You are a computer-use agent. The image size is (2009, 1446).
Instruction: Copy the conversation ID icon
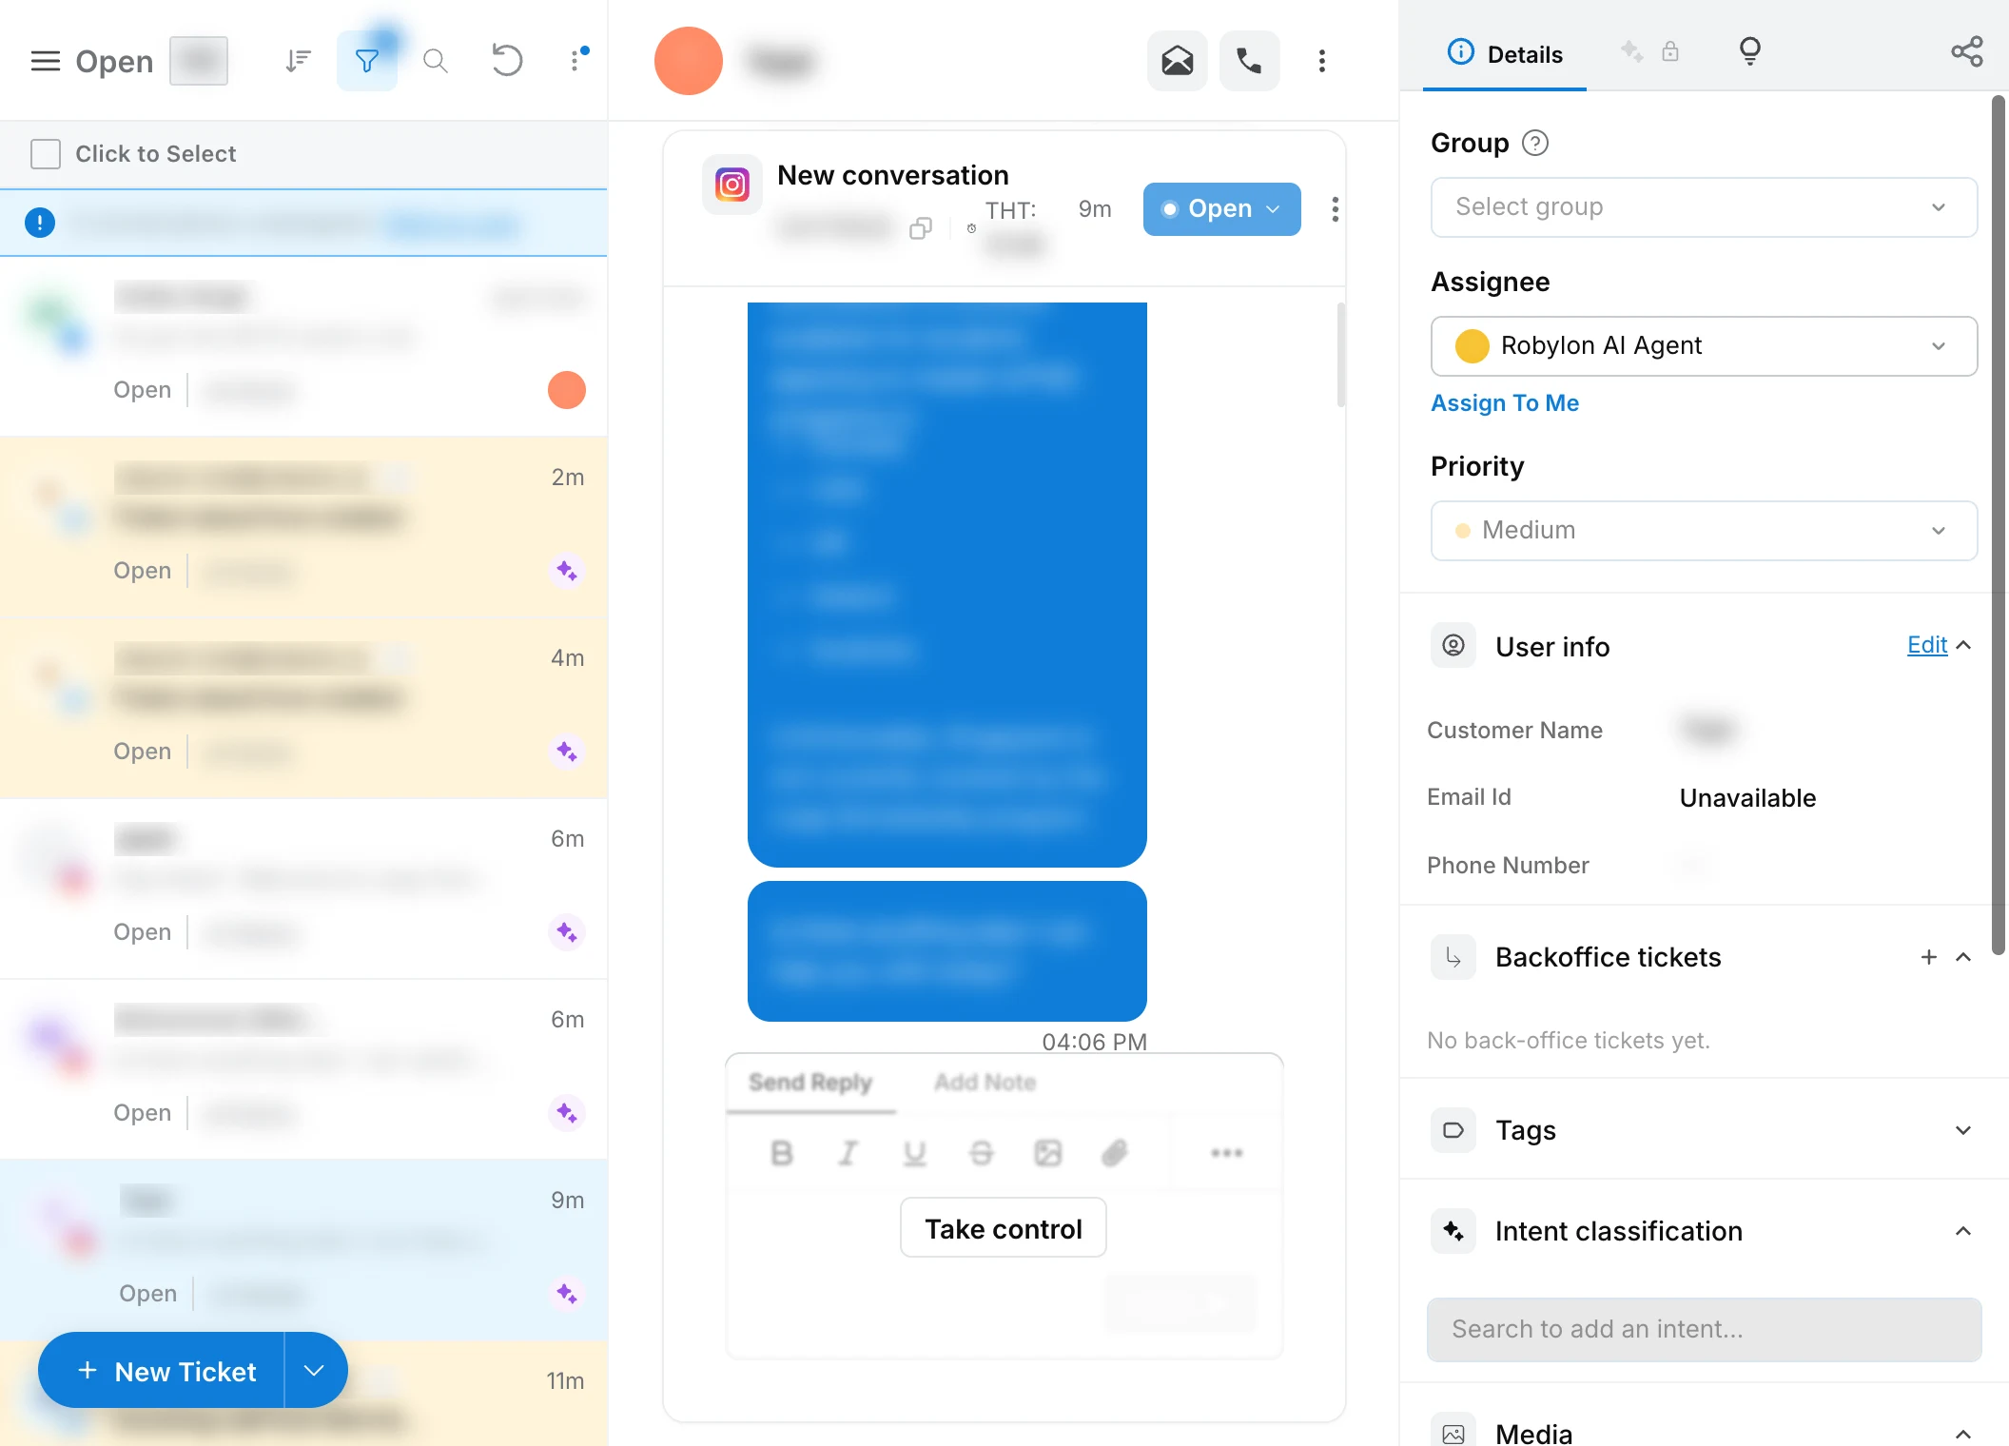pyautogui.click(x=920, y=228)
